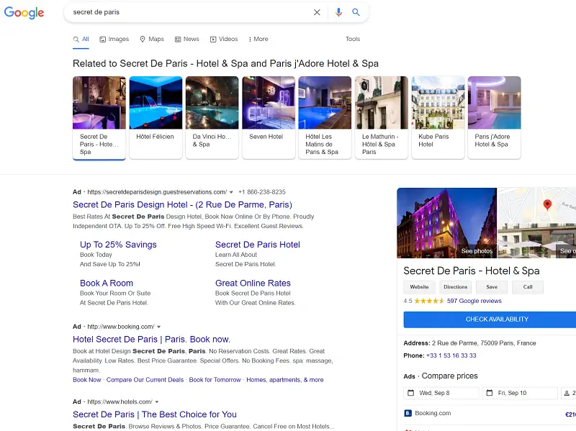The image size is (576, 431).
Task: Select the Kube Paris Hotel card
Action: (438, 118)
